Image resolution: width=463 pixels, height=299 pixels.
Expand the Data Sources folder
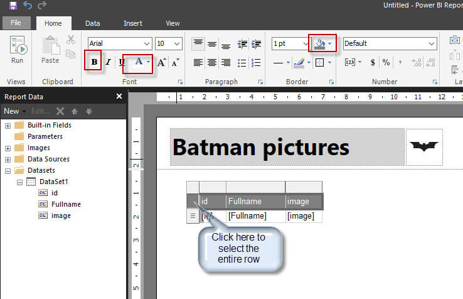coord(8,160)
